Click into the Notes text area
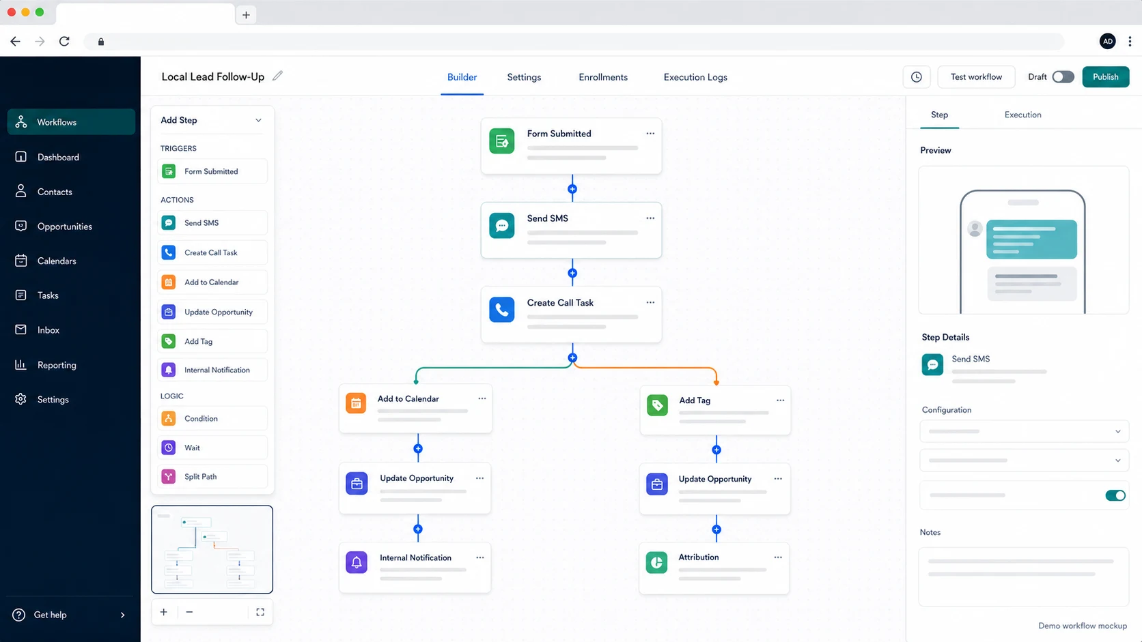 pos(1024,577)
